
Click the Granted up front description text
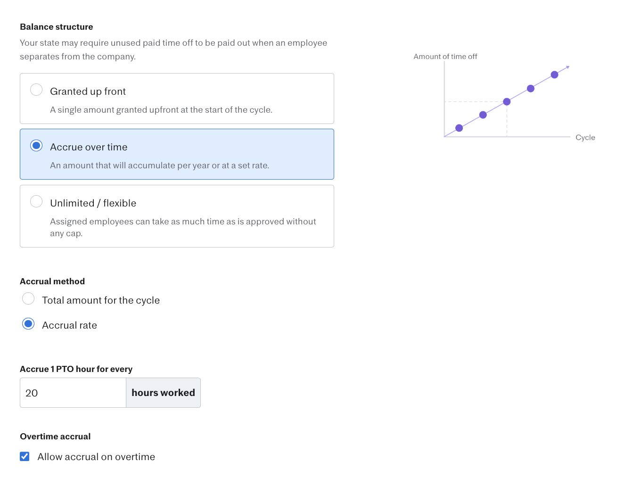coord(161,110)
